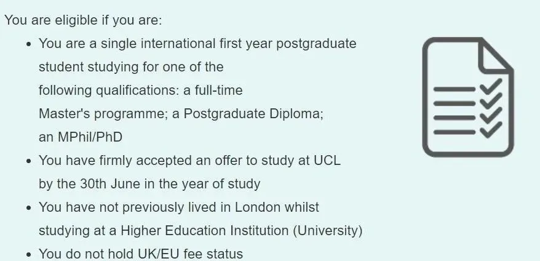
Task: Click the third checkmark in checklist icon
Action: (x=491, y=115)
